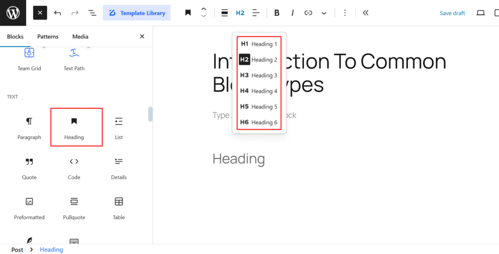Open text alignment options
Viewport: 499px width, 254px height.
point(256,13)
